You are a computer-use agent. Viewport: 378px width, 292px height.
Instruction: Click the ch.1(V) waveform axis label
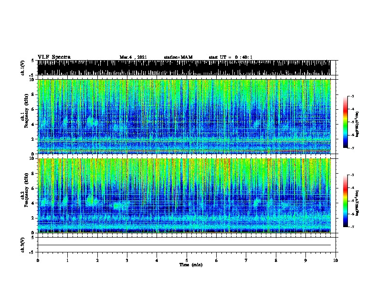tap(22, 68)
